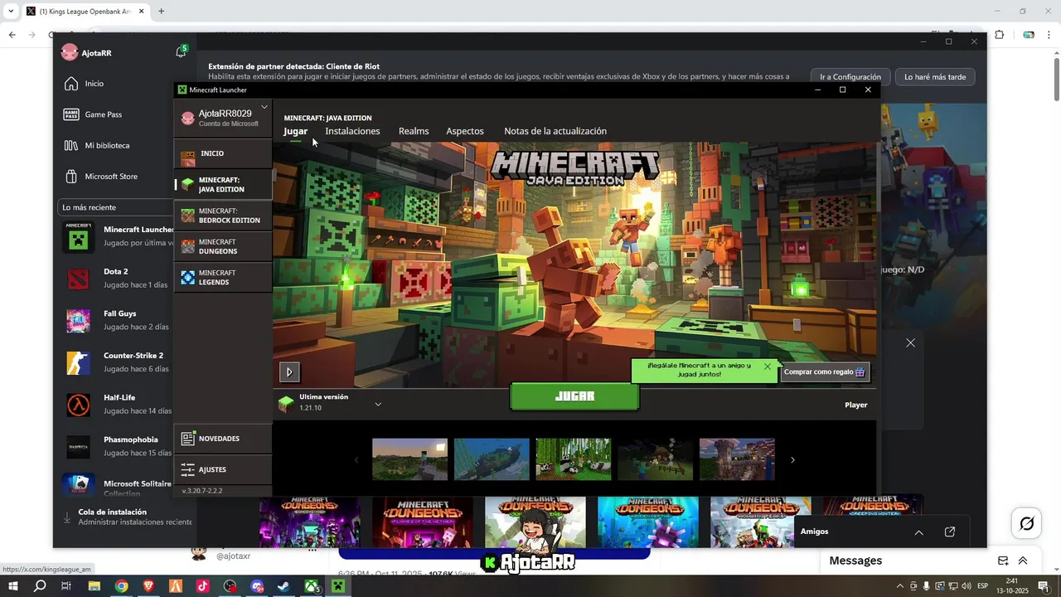The width and height of the screenshot is (1061, 597).
Task: Open Google Chrome from taskbar
Action: 121,586
